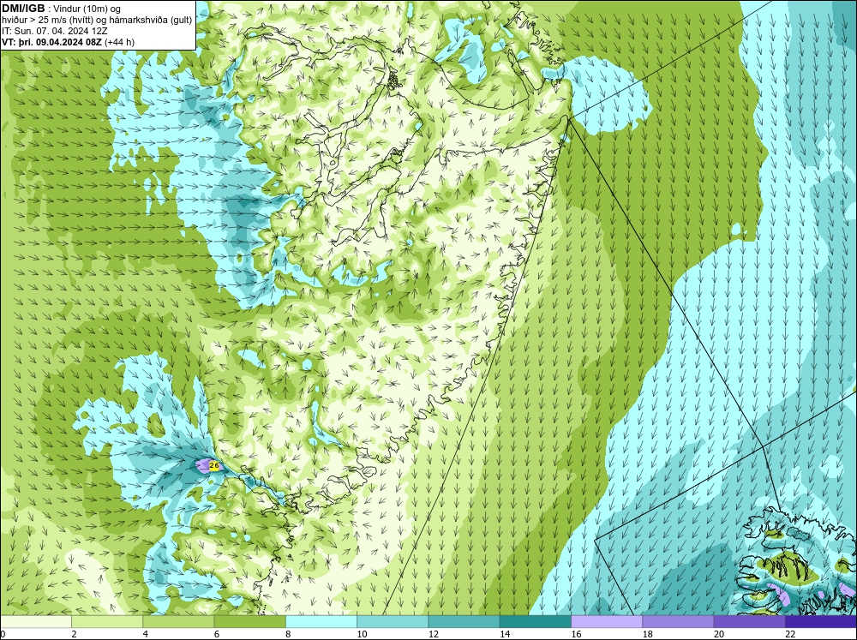Click the scale label 8
The height and width of the screenshot is (640, 857).
tap(288, 634)
